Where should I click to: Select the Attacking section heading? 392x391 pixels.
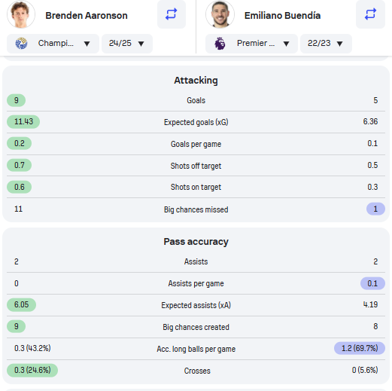(x=196, y=81)
